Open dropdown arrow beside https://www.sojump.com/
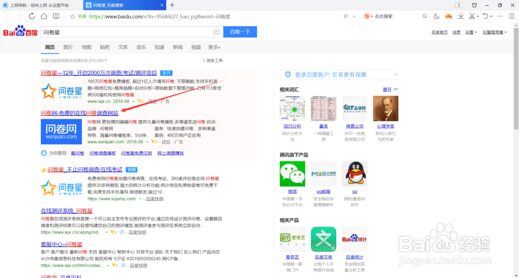 coord(140,199)
